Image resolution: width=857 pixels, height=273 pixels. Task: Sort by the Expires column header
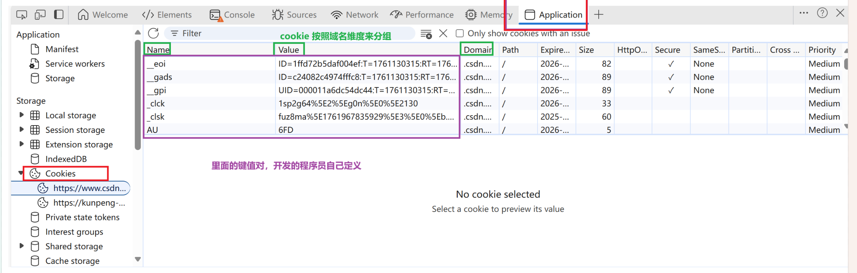tap(557, 50)
